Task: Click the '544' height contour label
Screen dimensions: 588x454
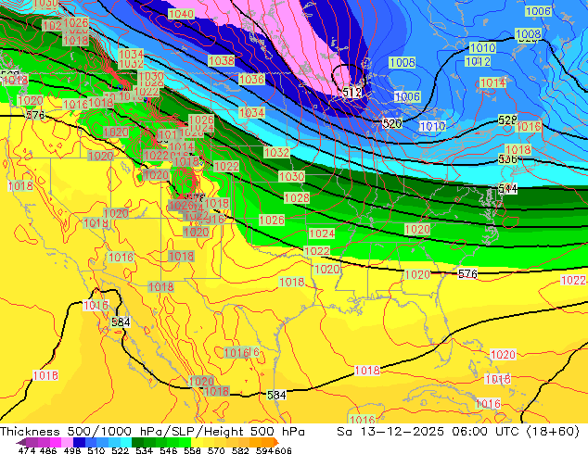Action: coord(507,189)
